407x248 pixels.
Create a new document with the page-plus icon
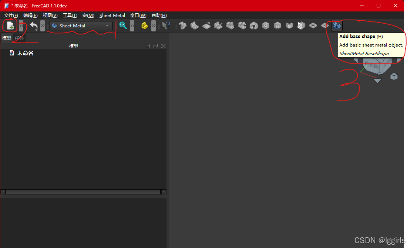tap(10, 26)
